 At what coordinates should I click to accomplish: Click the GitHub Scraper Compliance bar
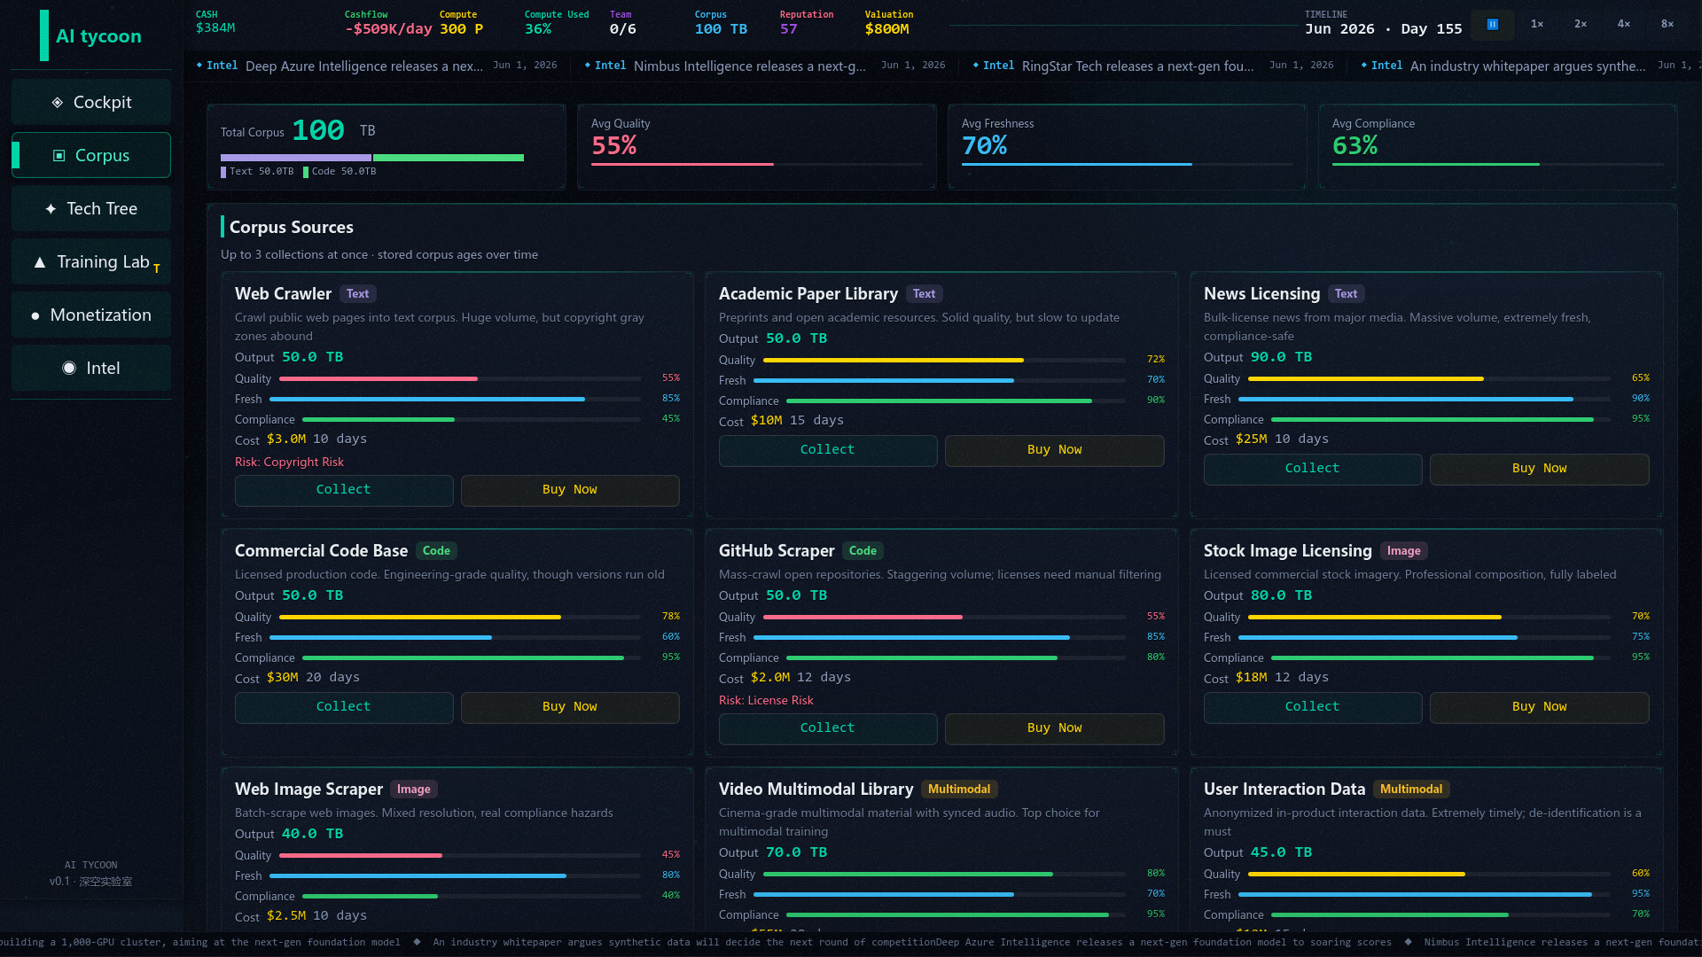point(956,658)
